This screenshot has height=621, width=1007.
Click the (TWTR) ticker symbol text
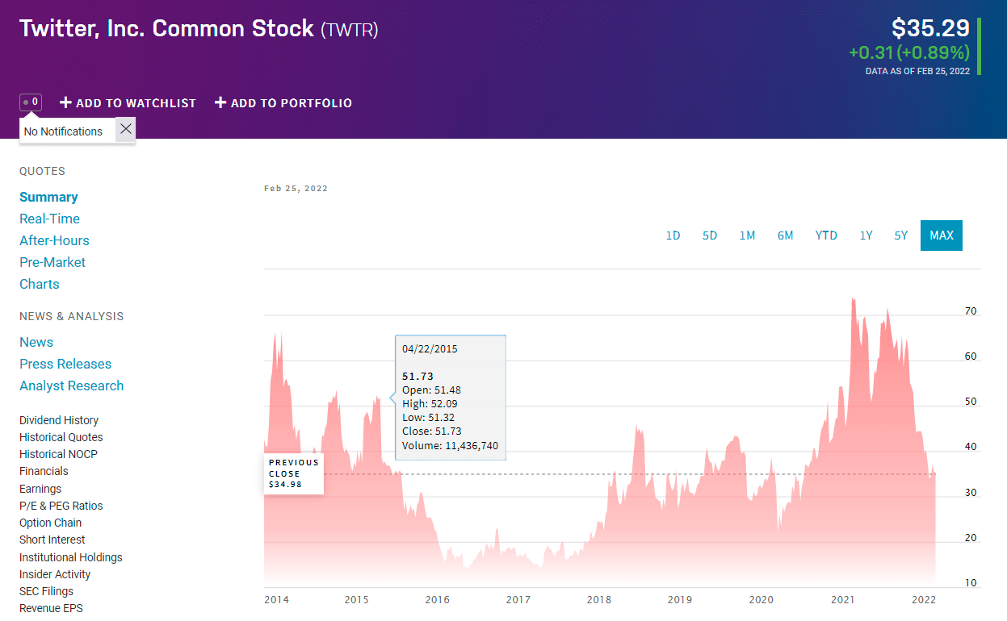tap(350, 31)
